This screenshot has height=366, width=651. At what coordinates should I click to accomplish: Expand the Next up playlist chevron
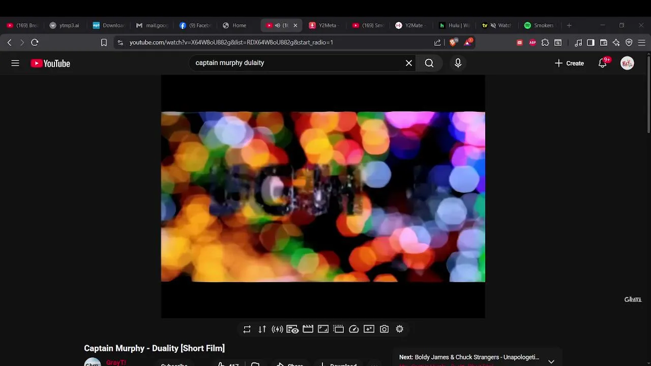click(551, 361)
